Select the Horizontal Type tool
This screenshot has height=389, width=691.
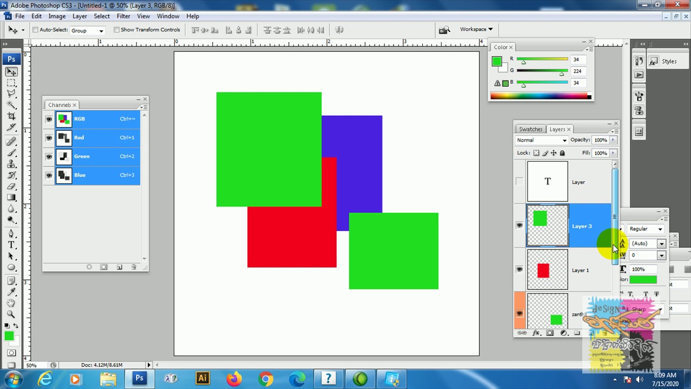tap(11, 245)
